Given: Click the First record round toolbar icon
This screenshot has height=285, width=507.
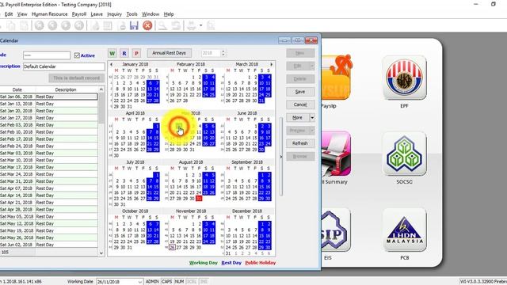Looking at the screenshot, I should (40, 25).
